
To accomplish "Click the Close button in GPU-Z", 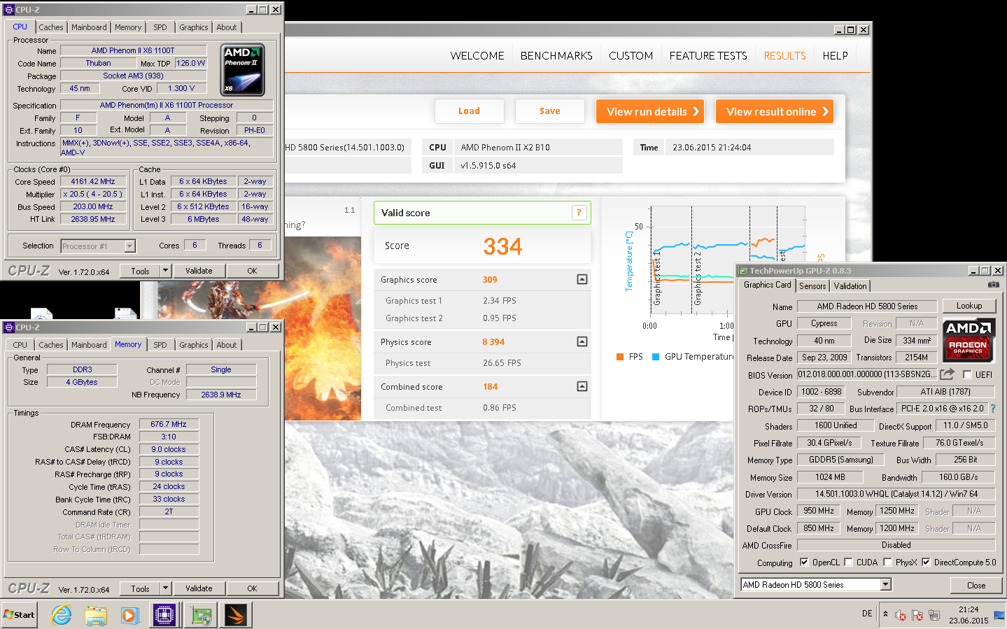I will pyautogui.click(x=976, y=586).
